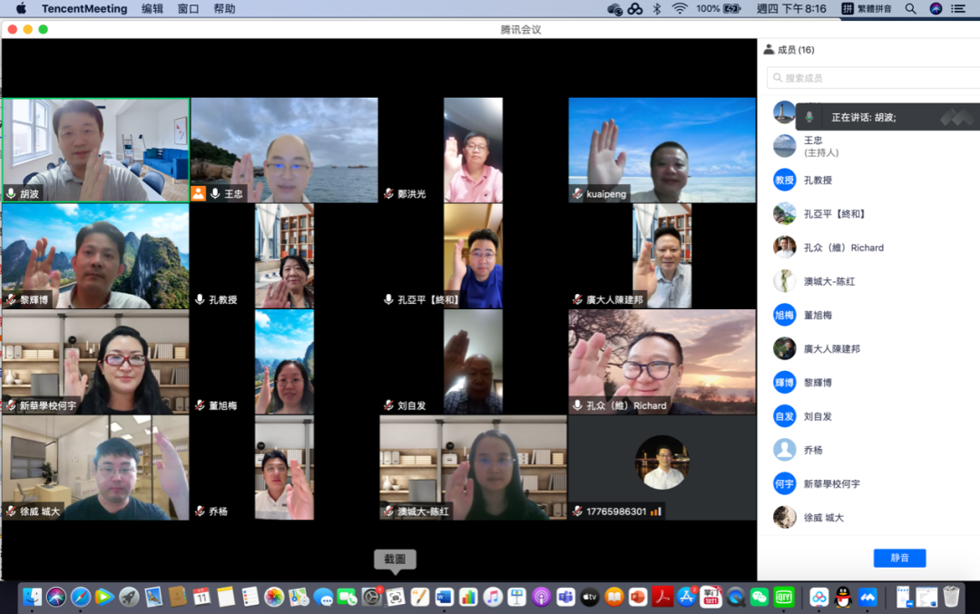This screenshot has width=980, height=614.
Task: Expand the notification center list icon
Action: click(x=958, y=8)
